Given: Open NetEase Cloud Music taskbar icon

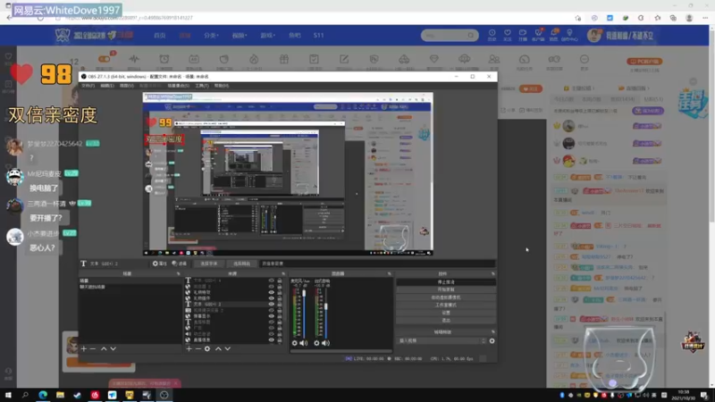Looking at the screenshot, I should coord(95,395).
